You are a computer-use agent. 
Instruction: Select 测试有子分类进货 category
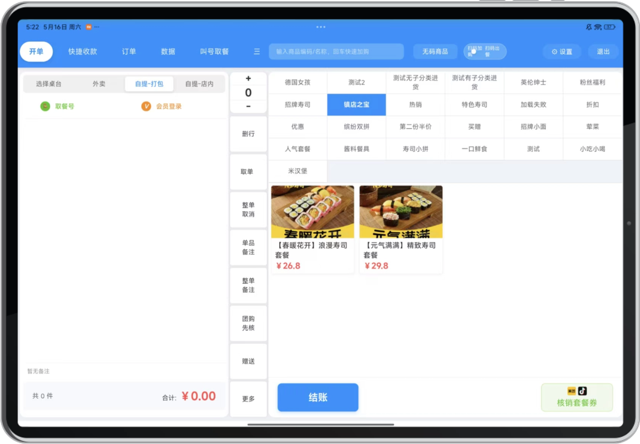tap(474, 83)
